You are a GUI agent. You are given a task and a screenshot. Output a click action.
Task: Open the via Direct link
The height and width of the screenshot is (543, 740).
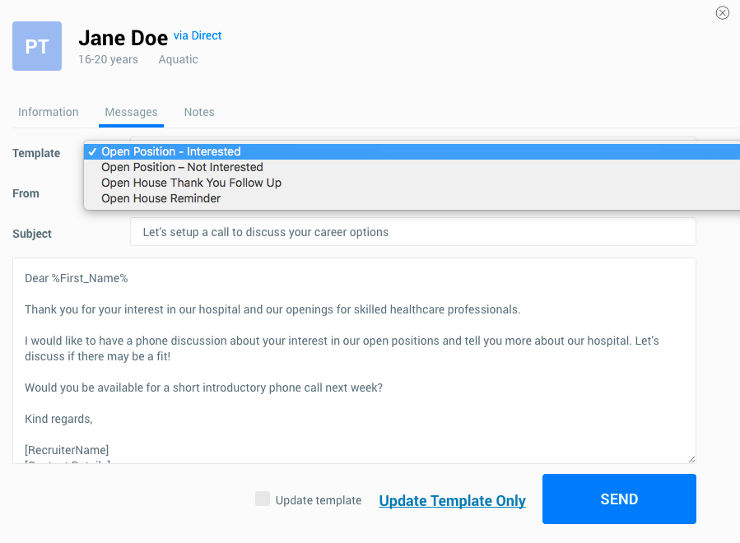(198, 35)
